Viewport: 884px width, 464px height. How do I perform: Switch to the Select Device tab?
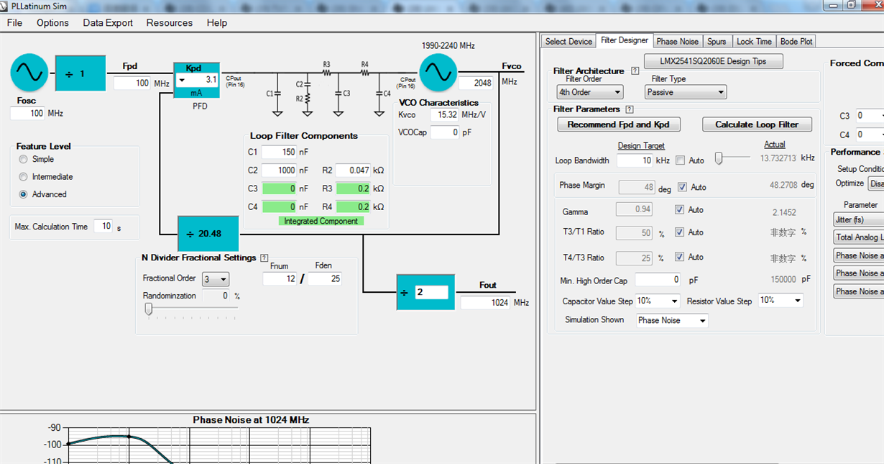coord(568,42)
